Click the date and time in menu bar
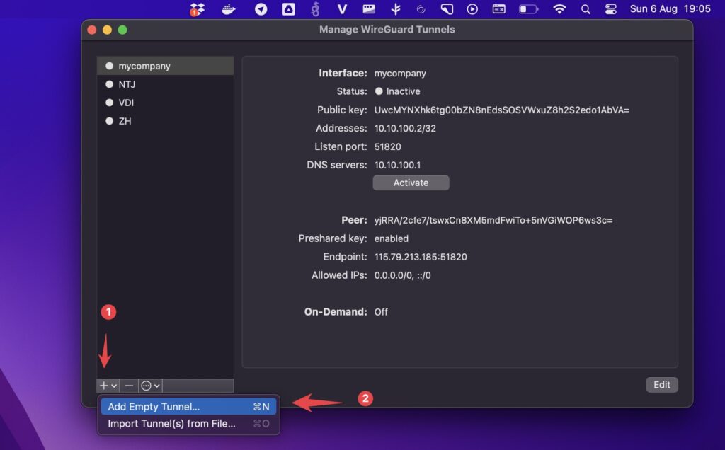 pos(670,8)
